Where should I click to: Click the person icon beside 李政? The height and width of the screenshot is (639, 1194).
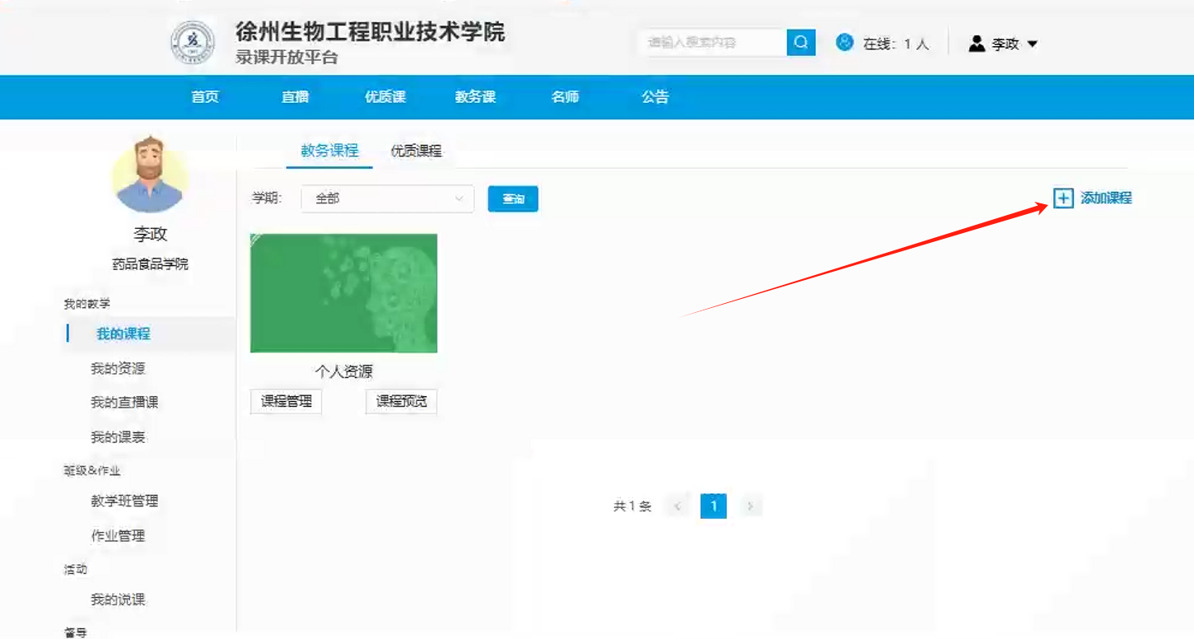pyautogui.click(x=977, y=44)
